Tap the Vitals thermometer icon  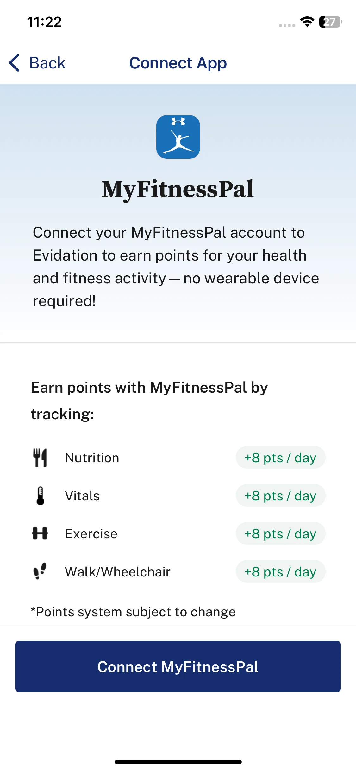(40, 495)
